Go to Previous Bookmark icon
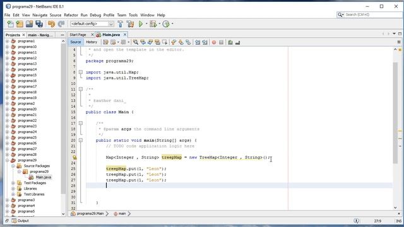Viewport: 404px width, 227px height. tap(174, 42)
